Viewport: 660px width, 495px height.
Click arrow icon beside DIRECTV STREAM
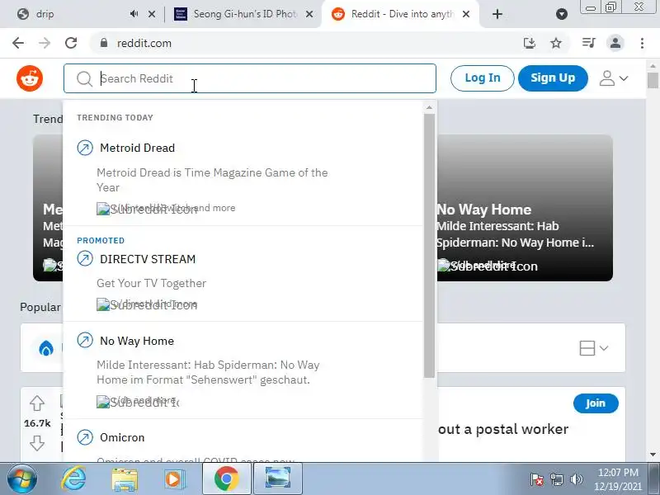tap(85, 259)
